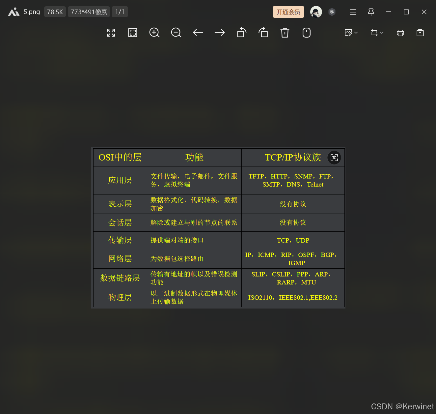Click the 1/1 image counter
The width and height of the screenshot is (436, 414).
[x=120, y=12]
